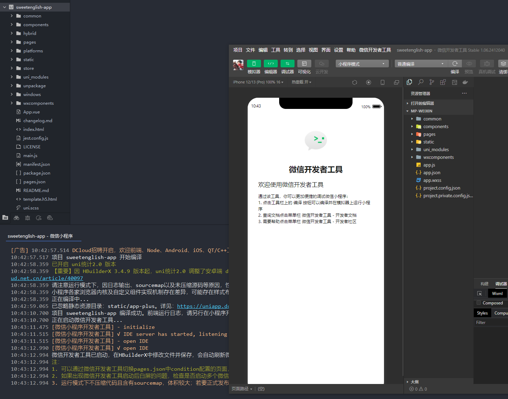Click the HBuilderX binoculars search icon
This screenshot has height=399, width=508.
click(x=16, y=217)
